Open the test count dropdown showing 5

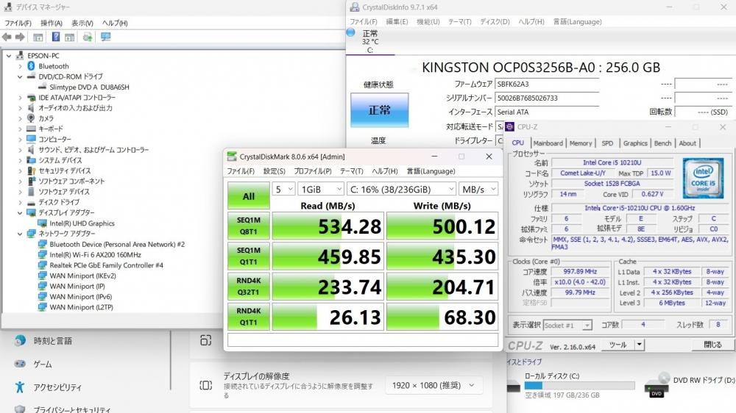(283, 189)
